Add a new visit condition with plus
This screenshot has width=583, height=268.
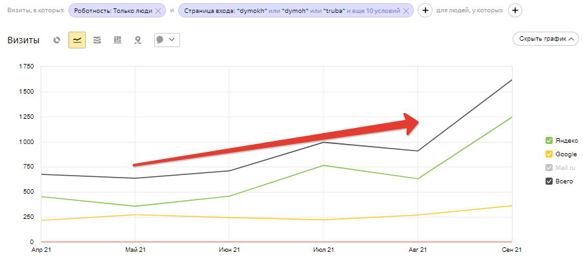(x=425, y=11)
